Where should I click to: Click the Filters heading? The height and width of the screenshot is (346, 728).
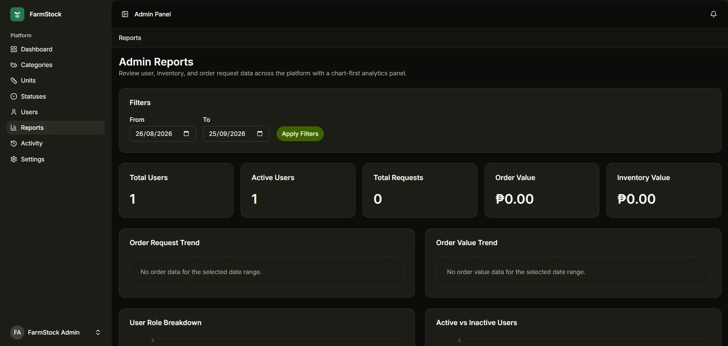coord(140,103)
